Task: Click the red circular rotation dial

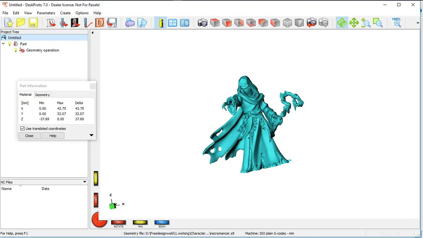Action: click(x=99, y=220)
